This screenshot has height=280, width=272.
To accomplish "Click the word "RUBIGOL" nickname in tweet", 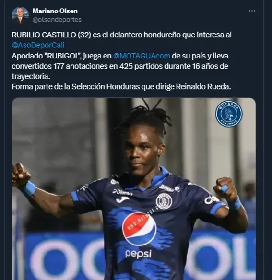I will tap(63, 56).
